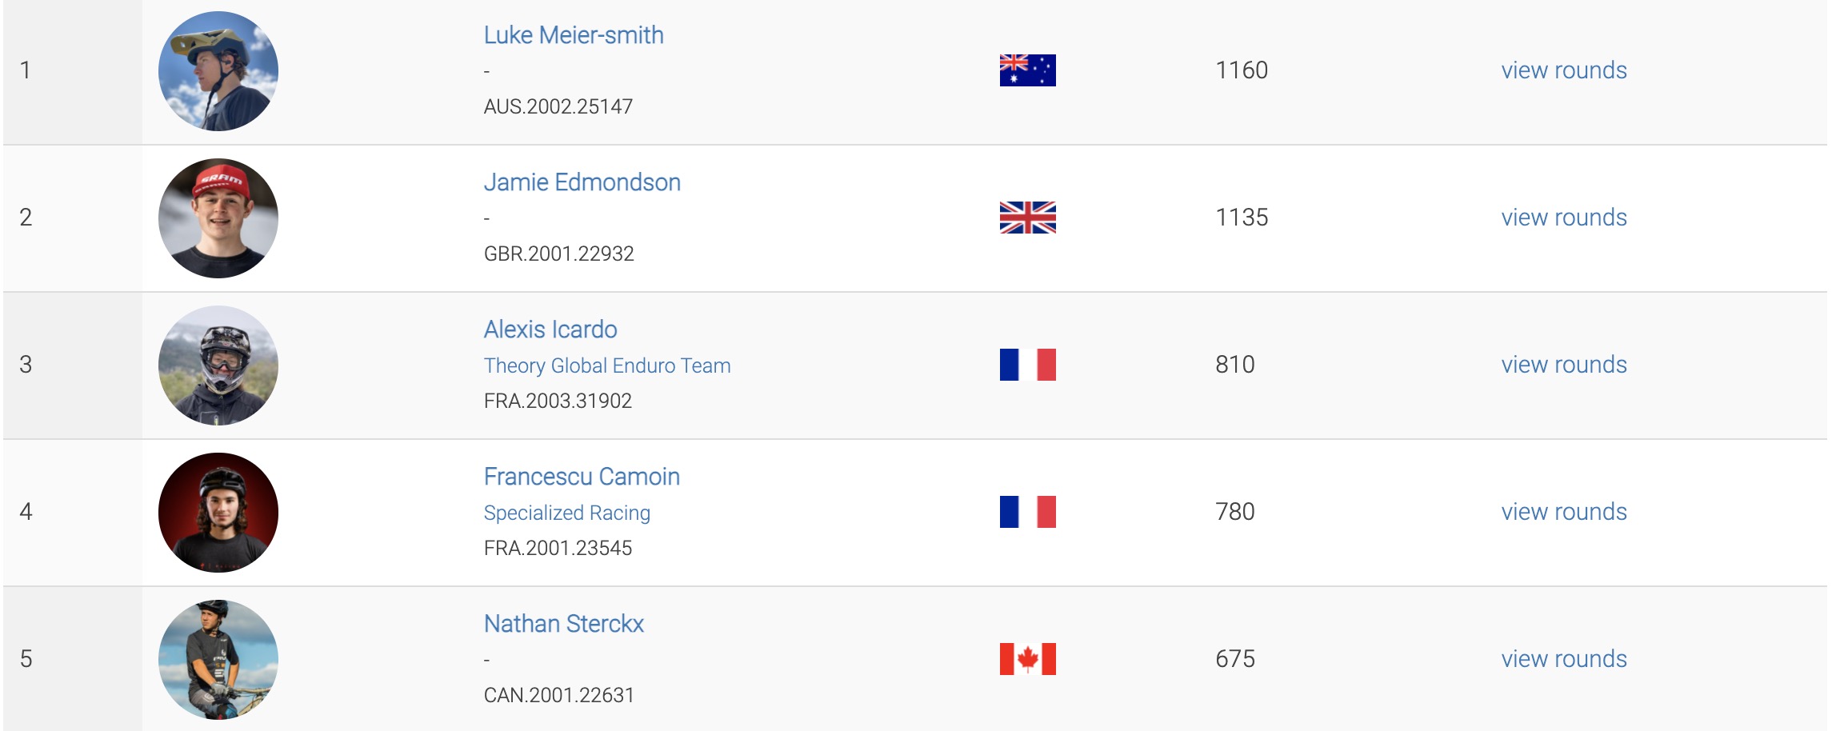View rounds for Nathan Sterckx
Viewport: 1832px width, 731px height.
click(1564, 659)
